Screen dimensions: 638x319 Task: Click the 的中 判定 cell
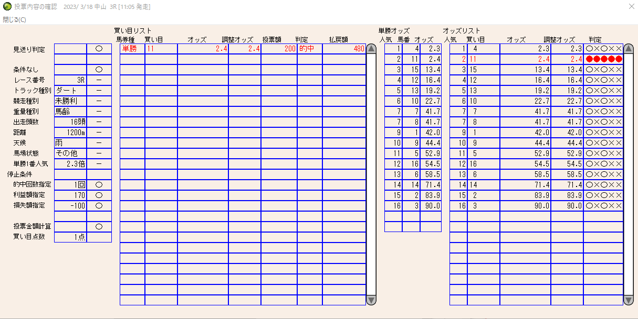(x=310, y=49)
